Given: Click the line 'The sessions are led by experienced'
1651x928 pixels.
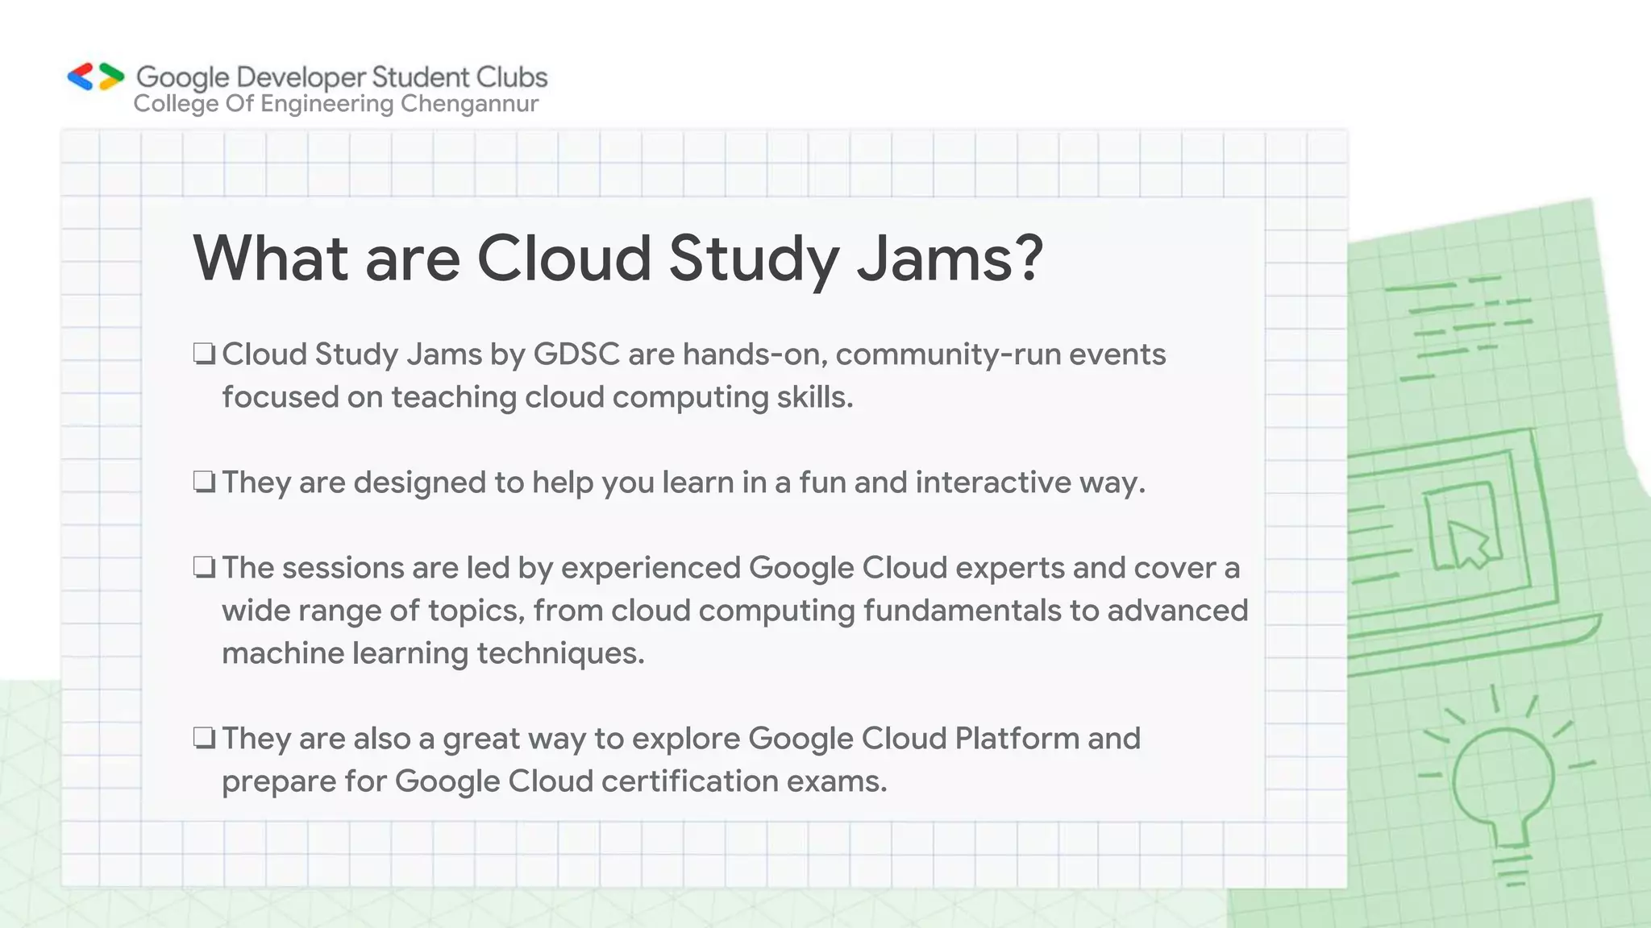Looking at the screenshot, I should 730,568.
